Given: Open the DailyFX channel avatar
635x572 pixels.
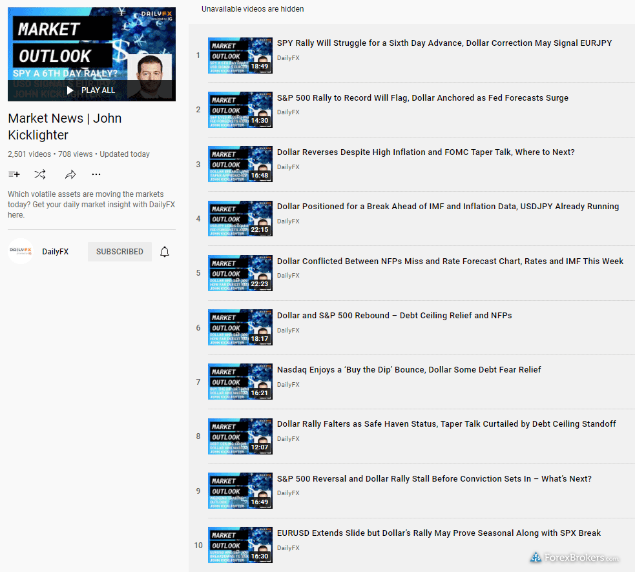Looking at the screenshot, I should pos(21,252).
